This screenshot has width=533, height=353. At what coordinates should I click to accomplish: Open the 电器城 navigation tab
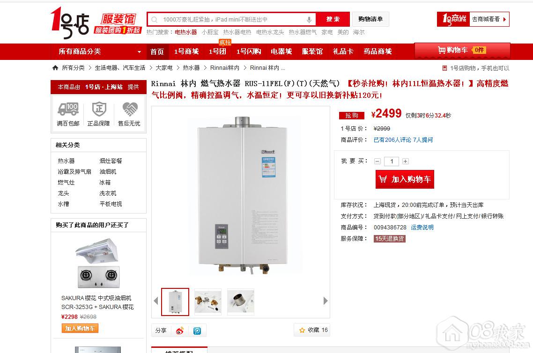pos(281,51)
